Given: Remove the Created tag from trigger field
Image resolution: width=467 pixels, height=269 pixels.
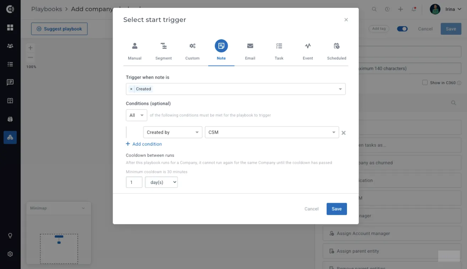Looking at the screenshot, I should (x=131, y=89).
